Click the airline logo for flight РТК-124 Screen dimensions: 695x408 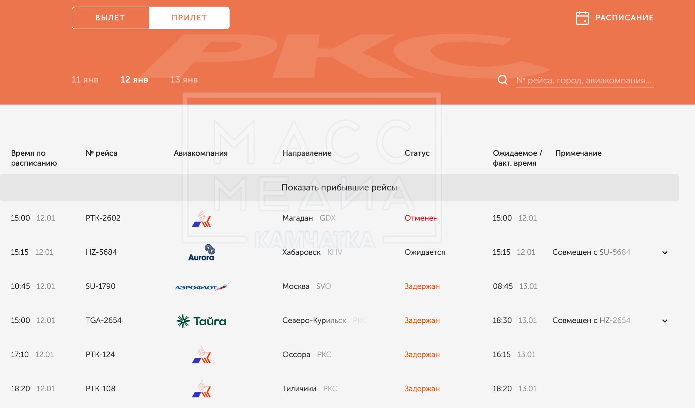(201, 355)
